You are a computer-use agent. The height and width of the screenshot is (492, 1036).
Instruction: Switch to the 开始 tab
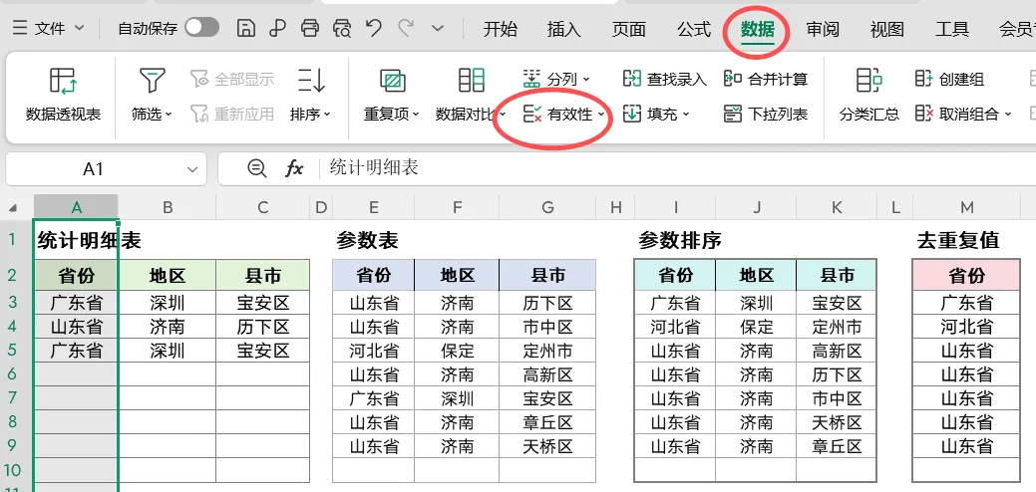[x=501, y=29]
